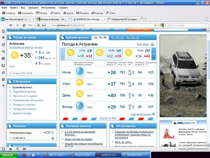Click the Открыть toolbar button

tap(9, 13)
